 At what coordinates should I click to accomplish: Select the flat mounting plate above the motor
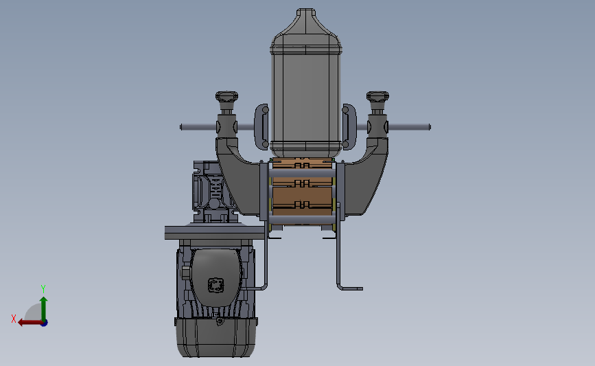tap(215, 233)
